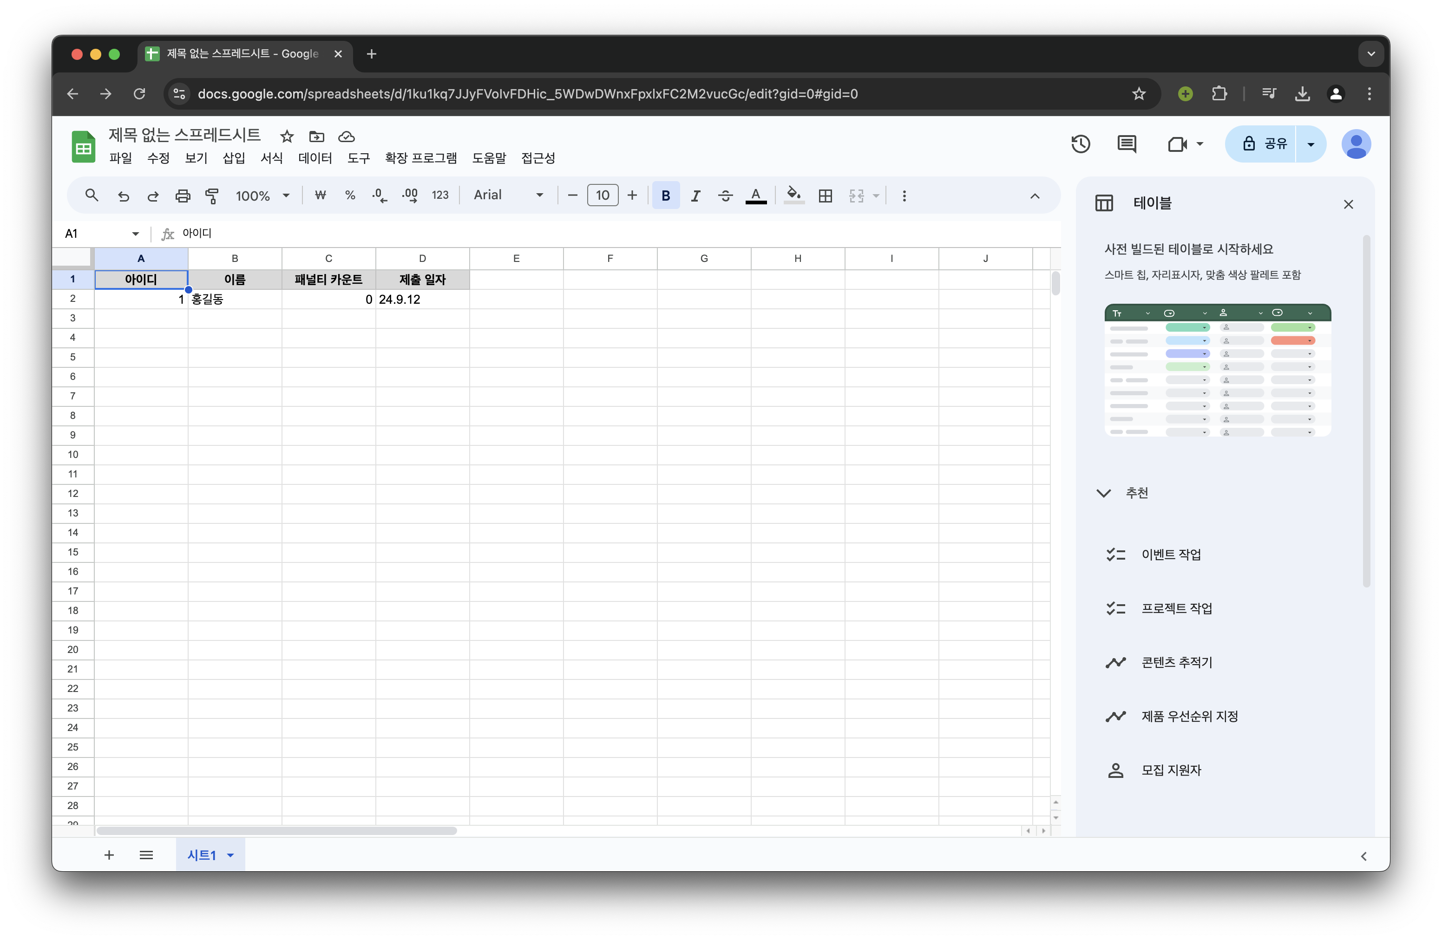
Task: Open the Arial font dropdown
Action: pos(508,195)
